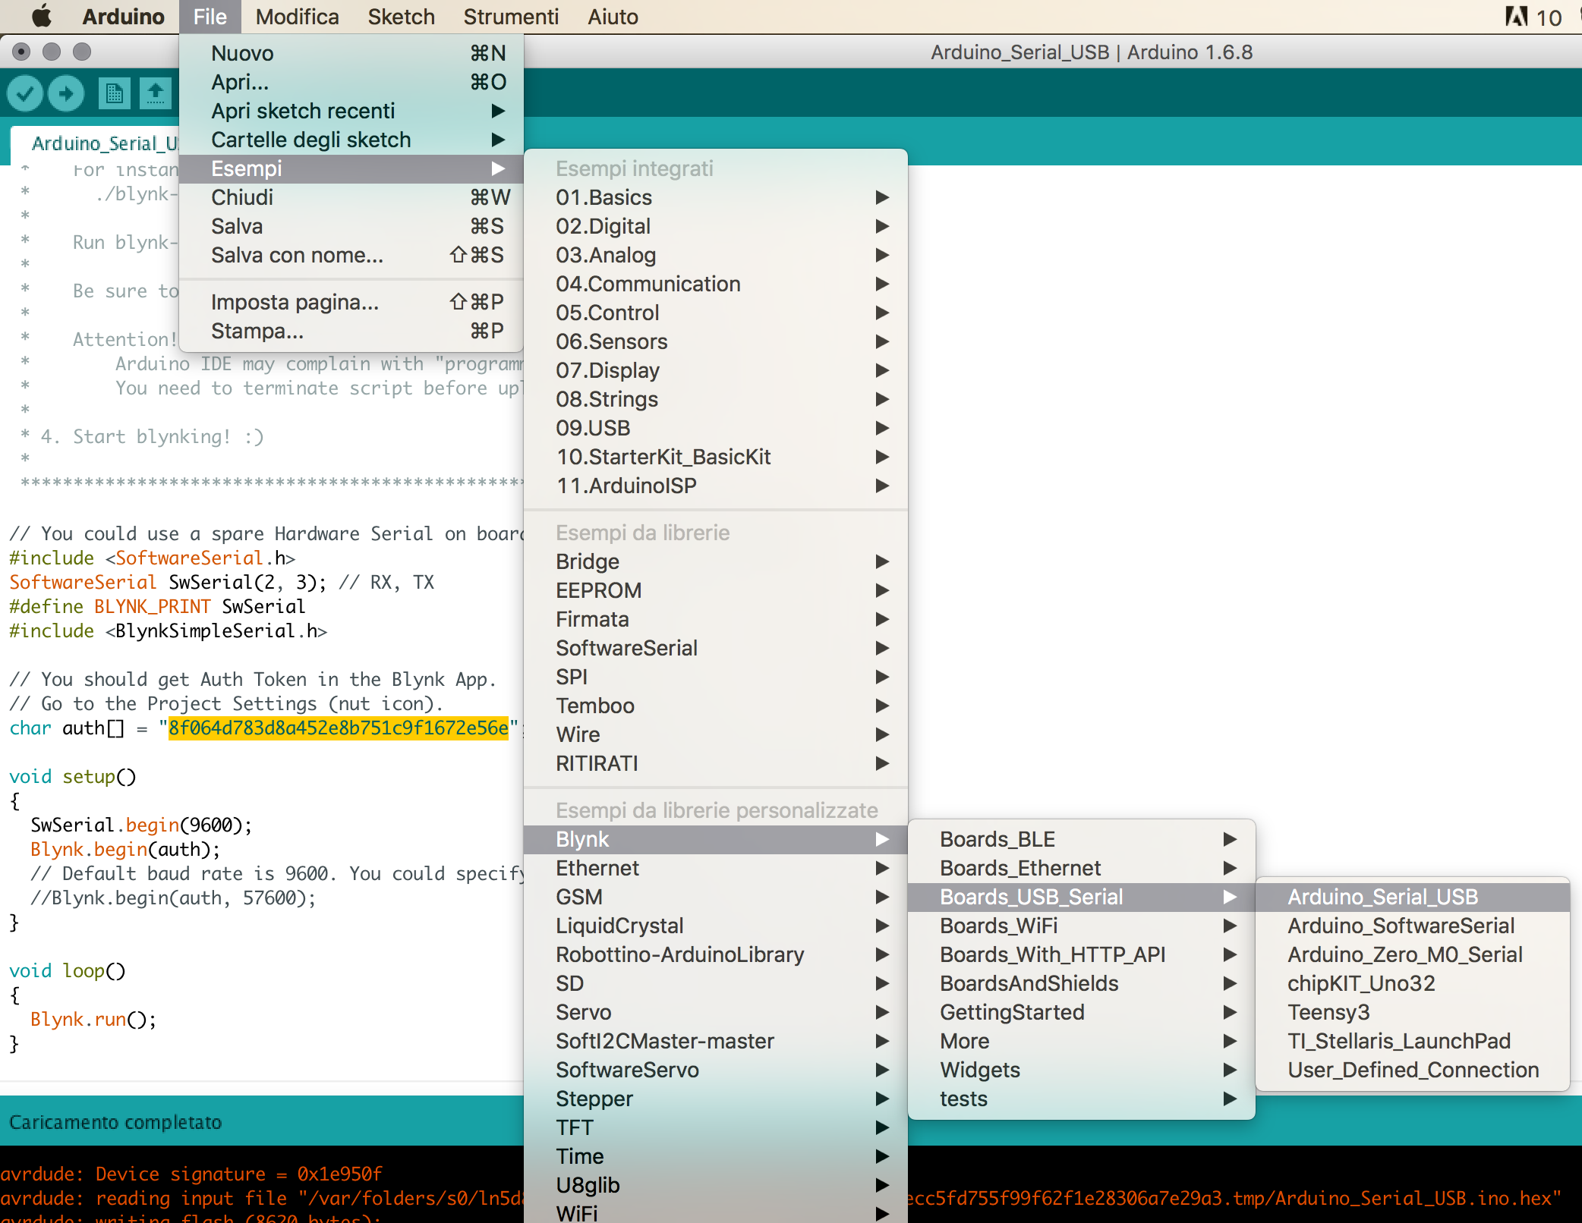This screenshot has height=1223, width=1582.
Task: Open the 09.USB examples entry
Action: point(716,428)
